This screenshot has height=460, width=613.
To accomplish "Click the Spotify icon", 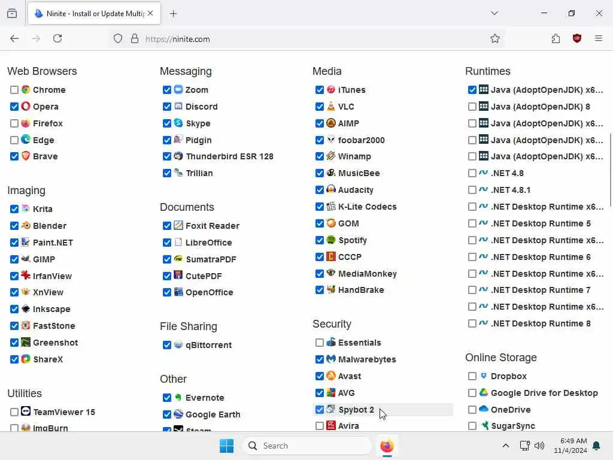I will coord(331,240).
